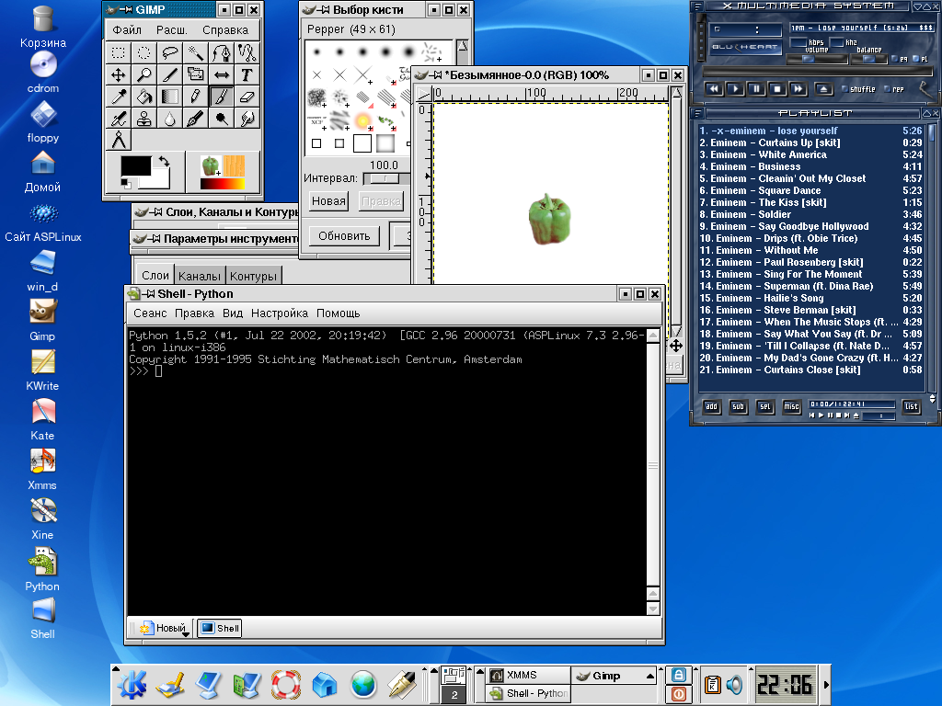Select the Move tool in GIMP toolbox
The height and width of the screenshot is (706, 942).
pos(119,75)
